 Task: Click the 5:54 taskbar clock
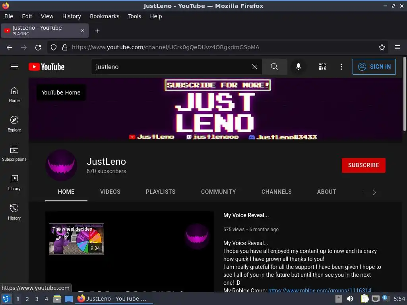[x=399, y=299]
